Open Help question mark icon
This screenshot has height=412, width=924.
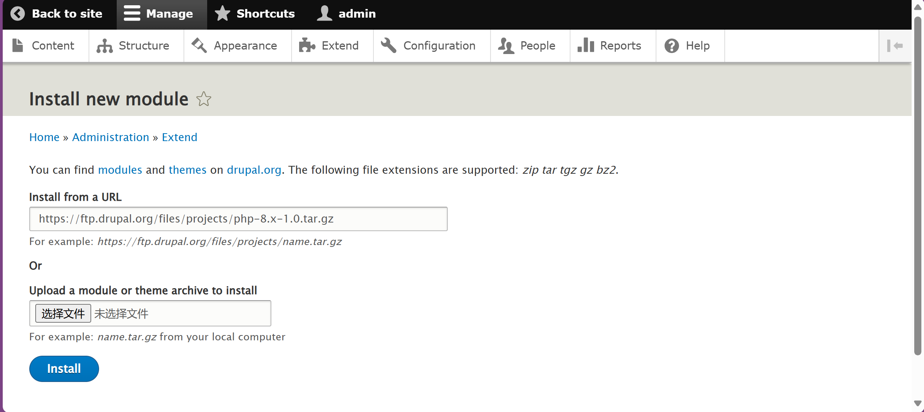(x=671, y=46)
